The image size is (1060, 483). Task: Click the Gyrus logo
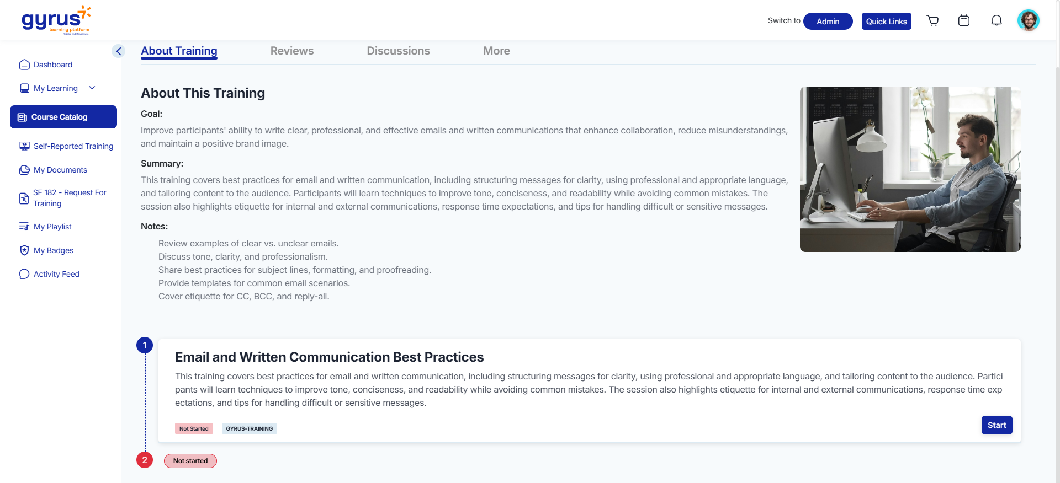56,20
